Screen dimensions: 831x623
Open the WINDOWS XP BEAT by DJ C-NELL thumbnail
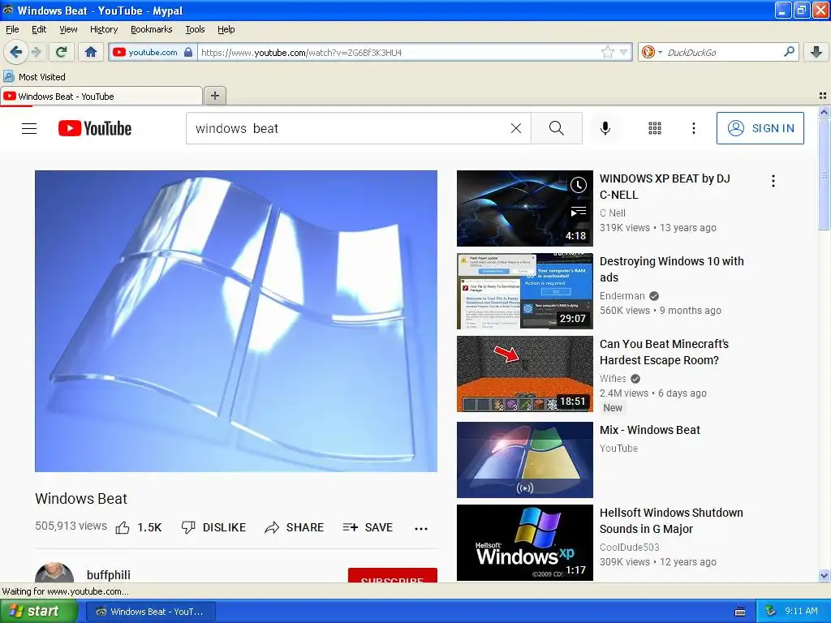click(x=525, y=208)
